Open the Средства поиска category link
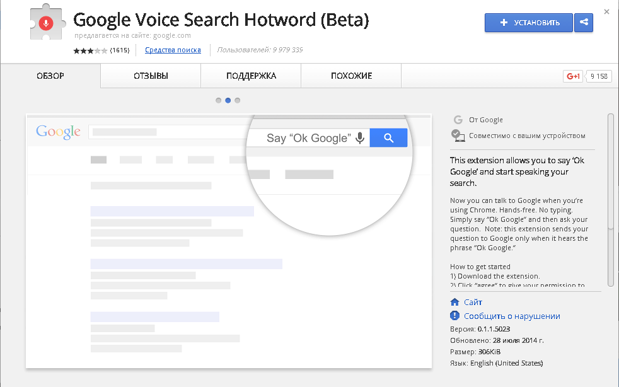619x387 pixels. [x=173, y=50]
